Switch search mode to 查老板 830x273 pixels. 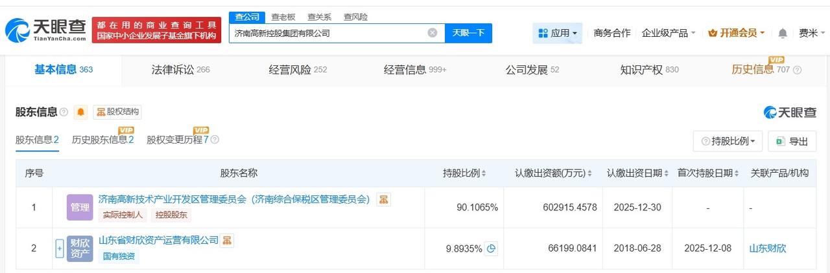pos(283,17)
